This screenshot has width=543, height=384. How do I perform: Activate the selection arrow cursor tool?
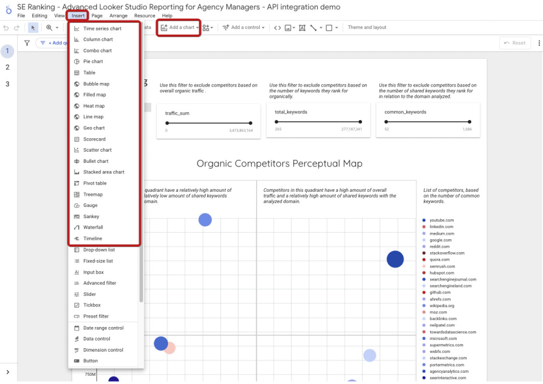pyautogui.click(x=34, y=27)
